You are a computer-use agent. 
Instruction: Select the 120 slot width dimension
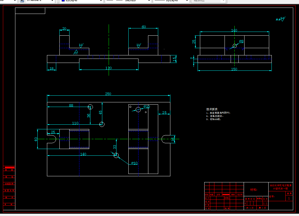click(108, 68)
